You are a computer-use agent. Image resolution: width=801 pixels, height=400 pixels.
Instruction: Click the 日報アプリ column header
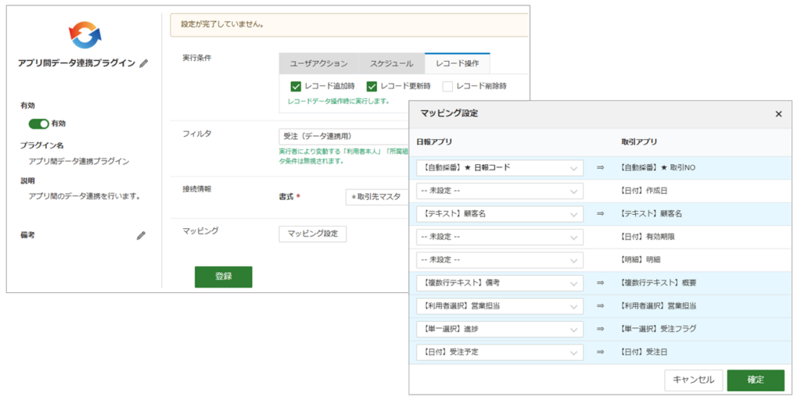click(x=434, y=142)
